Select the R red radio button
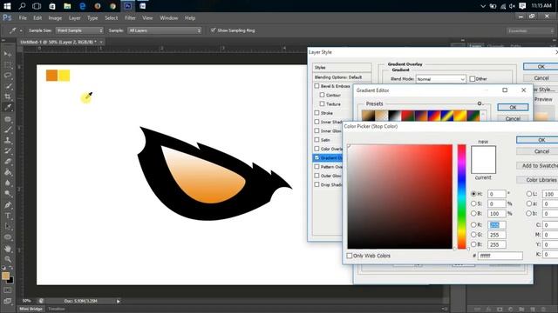The height and width of the screenshot is (313, 558). [x=473, y=224]
